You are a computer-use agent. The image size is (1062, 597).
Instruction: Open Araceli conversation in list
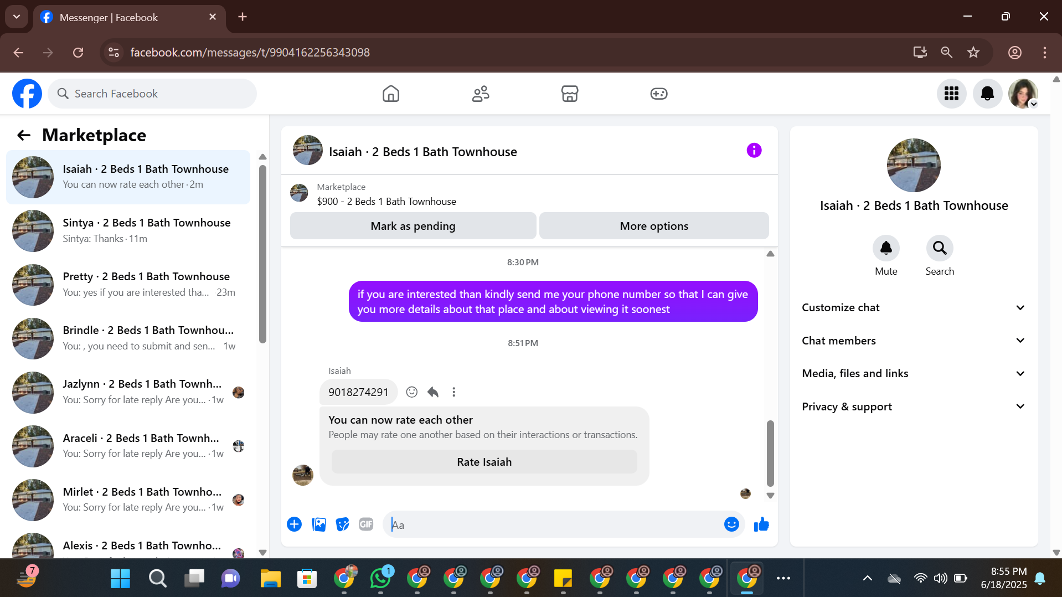coord(128,446)
